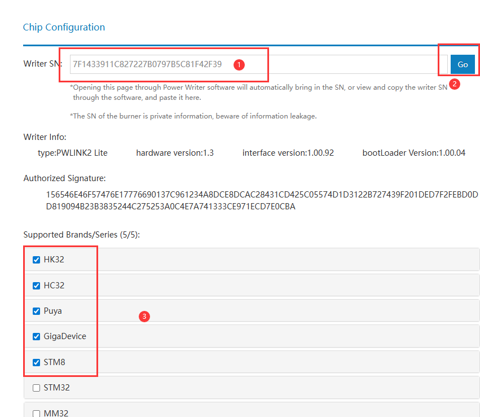The height and width of the screenshot is (417, 480).
Task: Click the type:PWLINK2 Lite text
Action: coord(72,153)
